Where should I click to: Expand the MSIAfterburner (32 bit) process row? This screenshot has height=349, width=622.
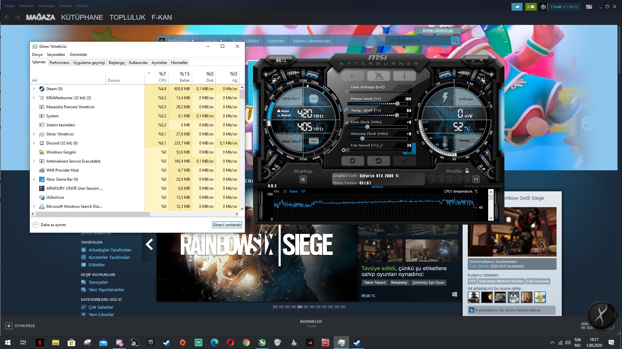pyautogui.click(x=34, y=98)
